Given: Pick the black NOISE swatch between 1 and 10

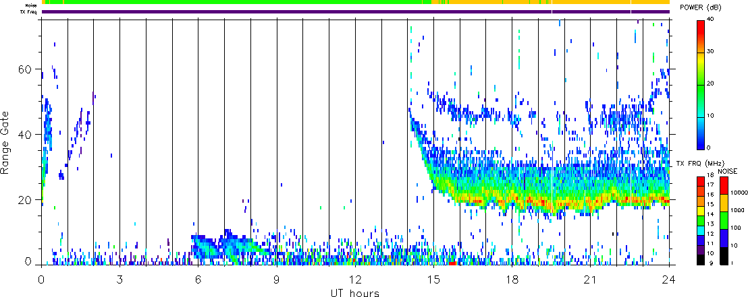Looking at the screenshot, I should click(x=724, y=255).
